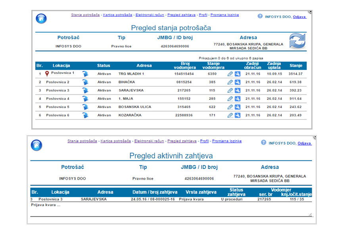The height and width of the screenshot is (234, 345).
Task: Open Stanje potrošača link in top panel
Action: [85, 15]
